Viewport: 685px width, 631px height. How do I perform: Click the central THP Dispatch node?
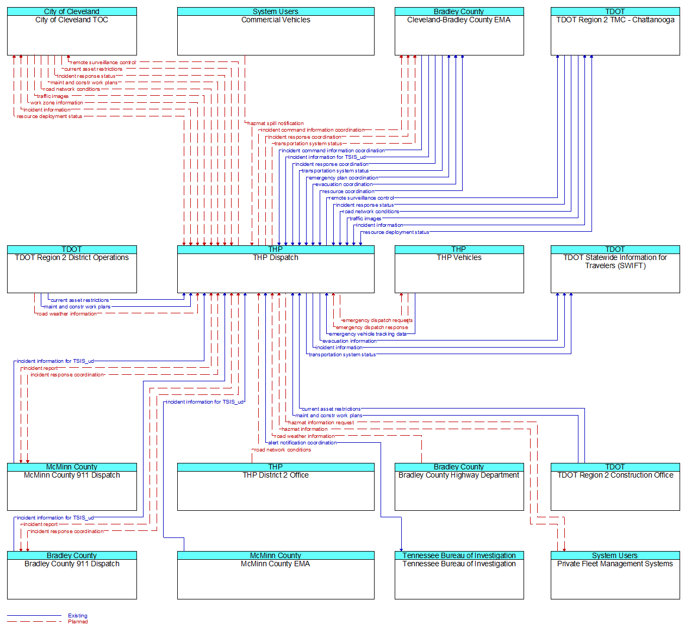[276, 269]
